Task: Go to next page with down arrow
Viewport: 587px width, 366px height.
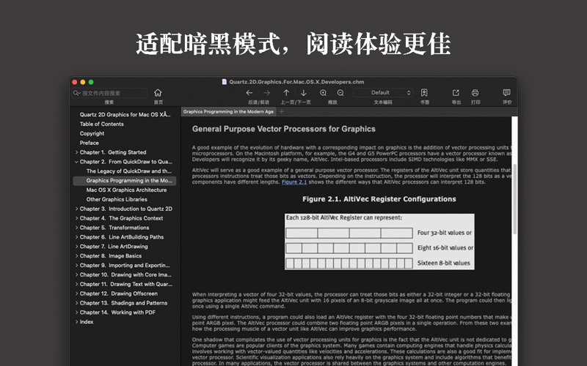Action: (304, 93)
